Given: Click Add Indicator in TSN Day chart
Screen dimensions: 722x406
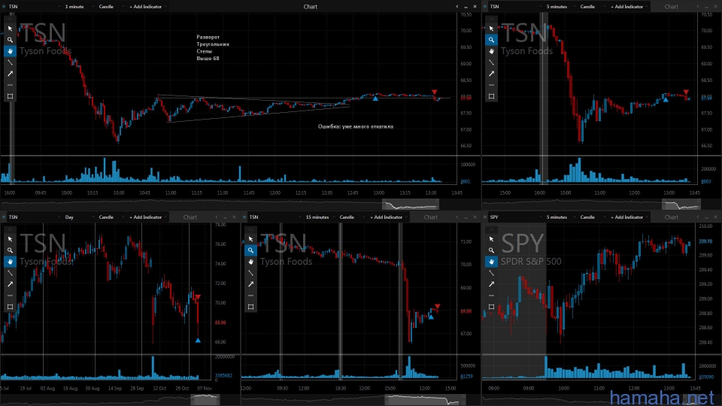Looking at the screenshot, I should [147, 217].
